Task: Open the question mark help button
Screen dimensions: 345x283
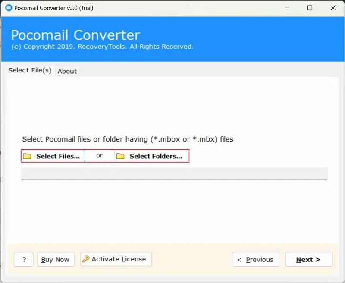Action: click(x=24, y=259)
